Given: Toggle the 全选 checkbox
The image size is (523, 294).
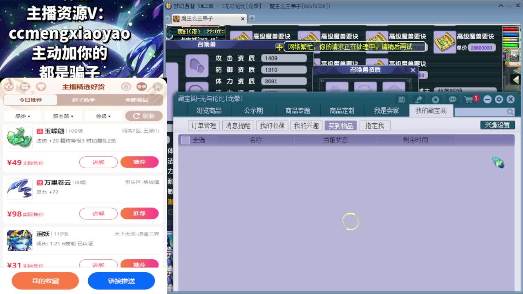Looking at the screenshot, I should (186, 140).
